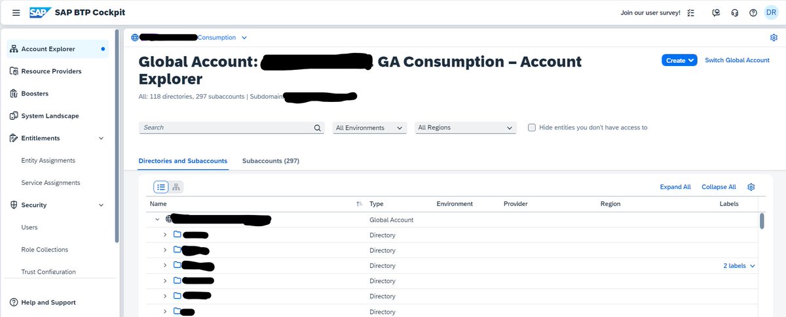Open the question mark help icon
786x317 pixels.
pos(753,13)
